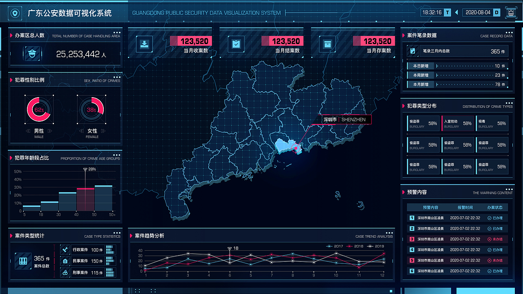Open the 本月新增 record row
This screenshot has width=523, height=294.
tap(458, 85)
